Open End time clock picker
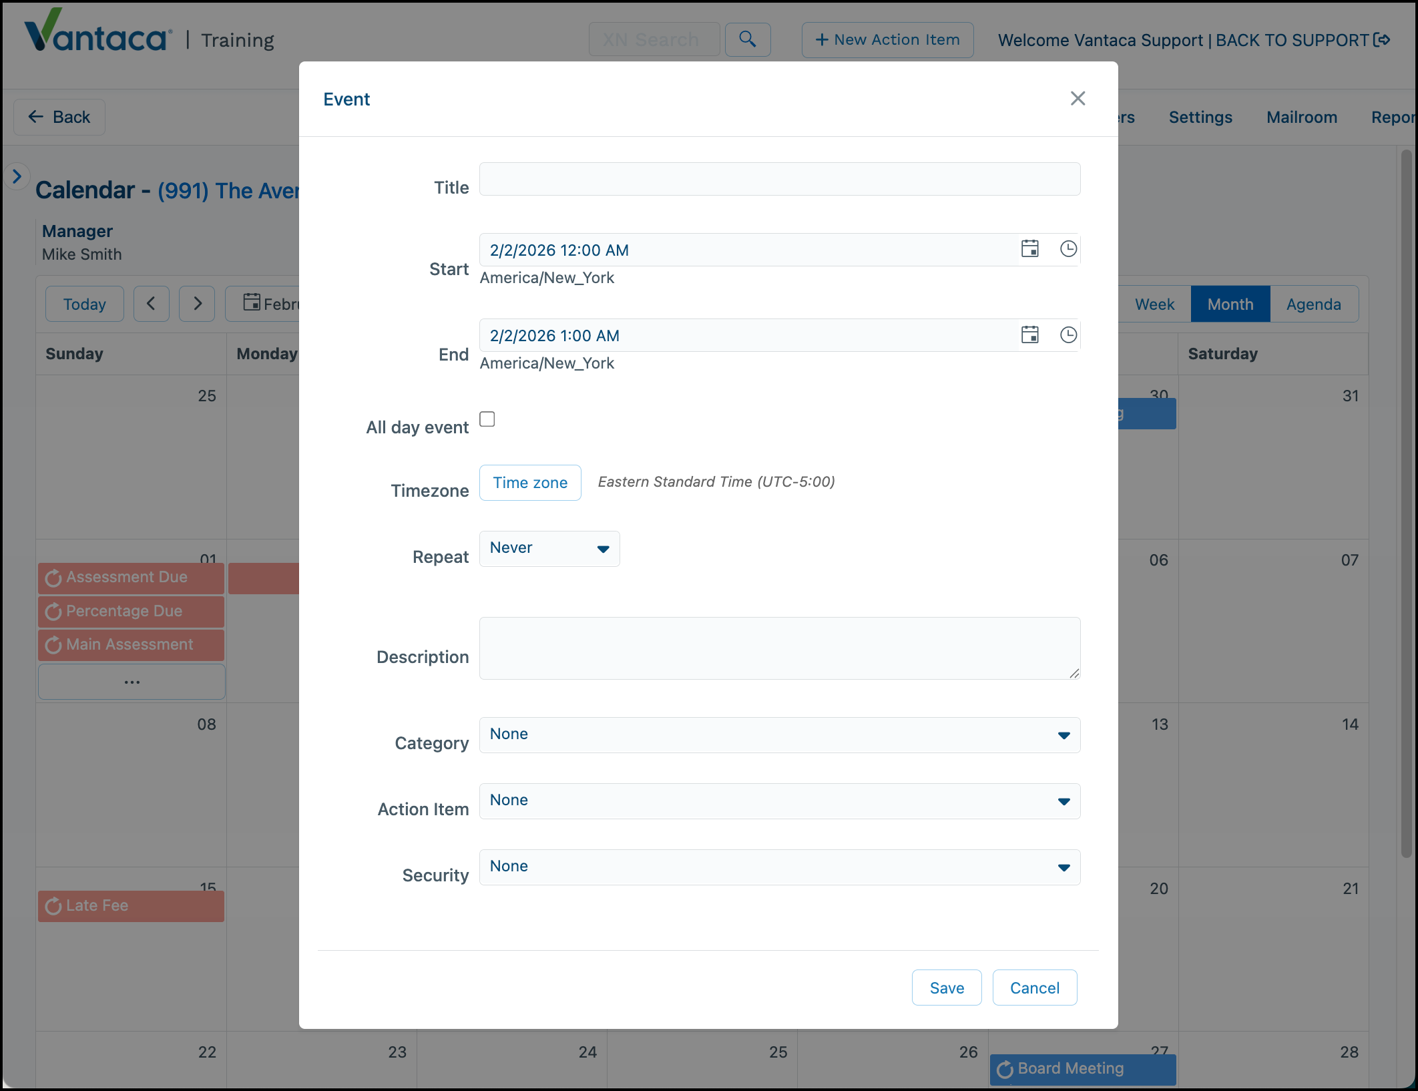 click(x=1068, y=335)
